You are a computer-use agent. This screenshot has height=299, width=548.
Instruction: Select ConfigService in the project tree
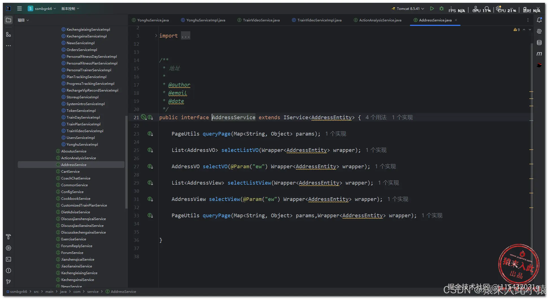pyautogui.click(x=72, y=192)
